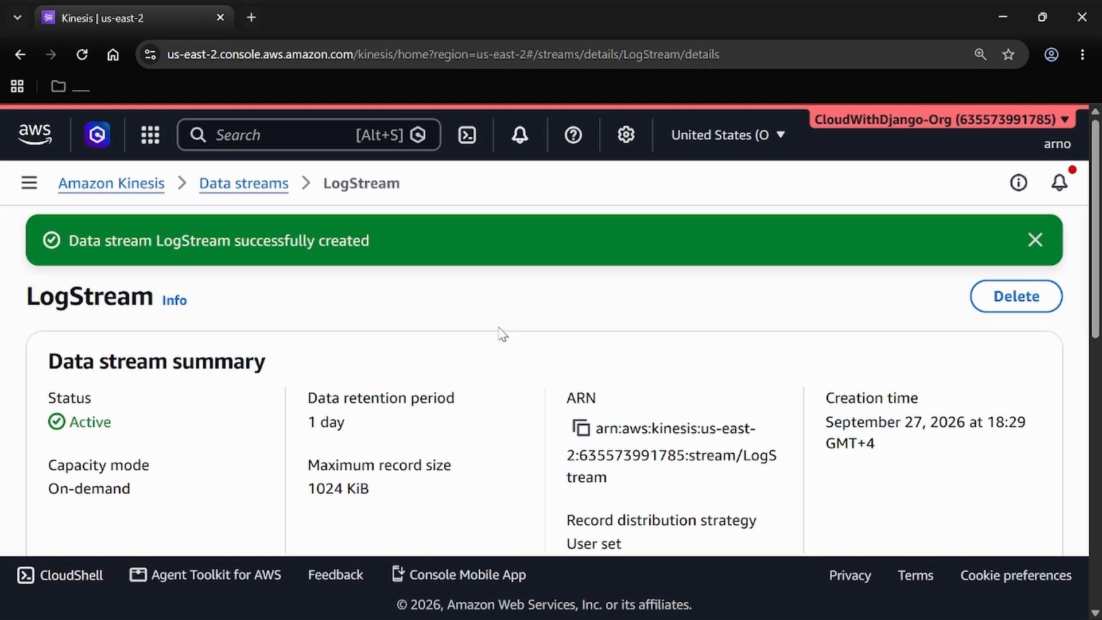Open the AWS settings gear menu

(626, 135)
